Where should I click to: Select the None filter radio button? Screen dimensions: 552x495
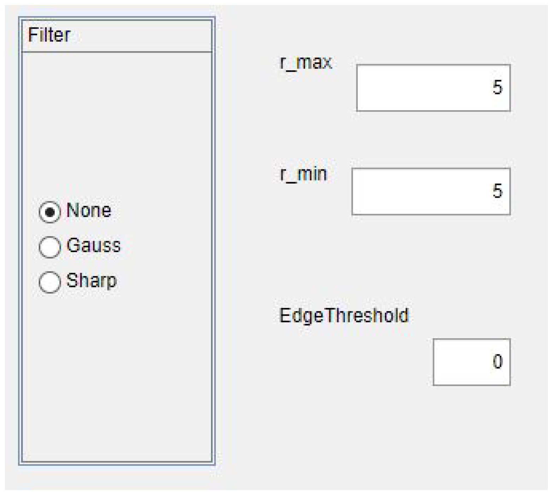click(49, 212)
